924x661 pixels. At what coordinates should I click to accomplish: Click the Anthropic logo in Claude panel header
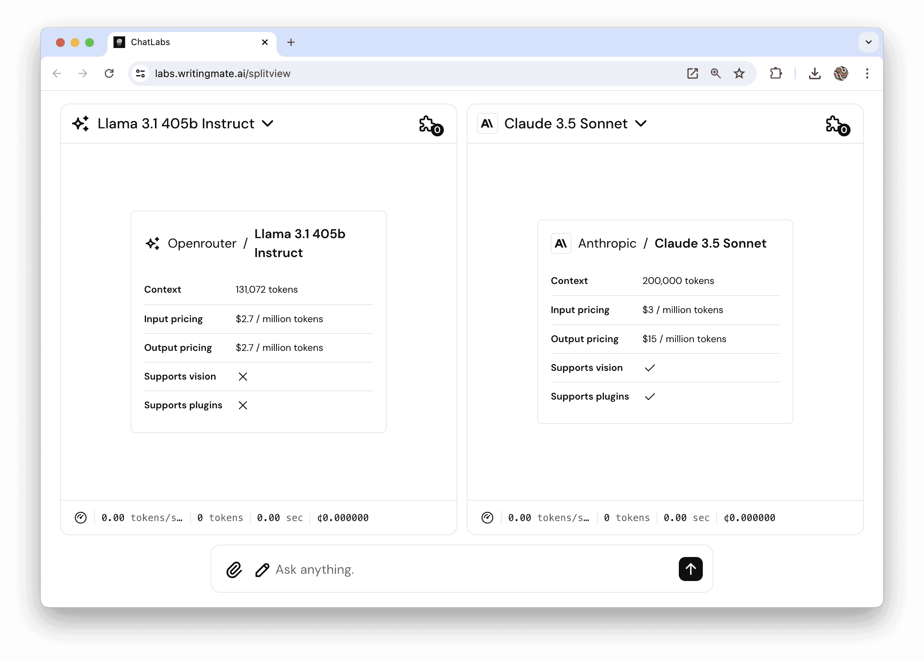[x=487, y=123]
